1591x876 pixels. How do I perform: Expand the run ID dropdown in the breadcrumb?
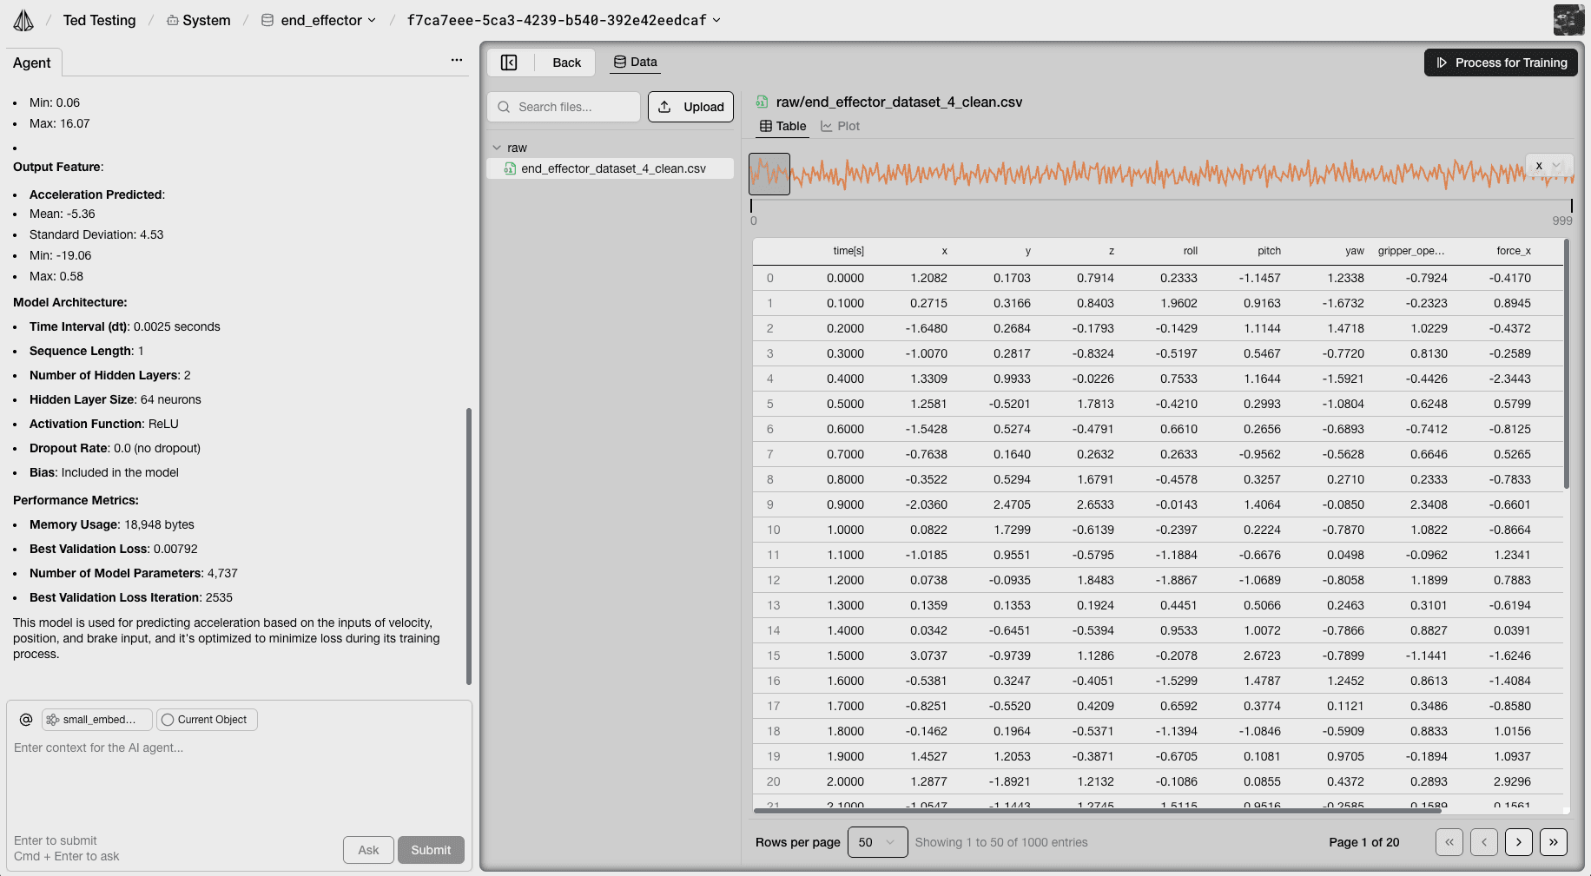(x=716, y=20)
